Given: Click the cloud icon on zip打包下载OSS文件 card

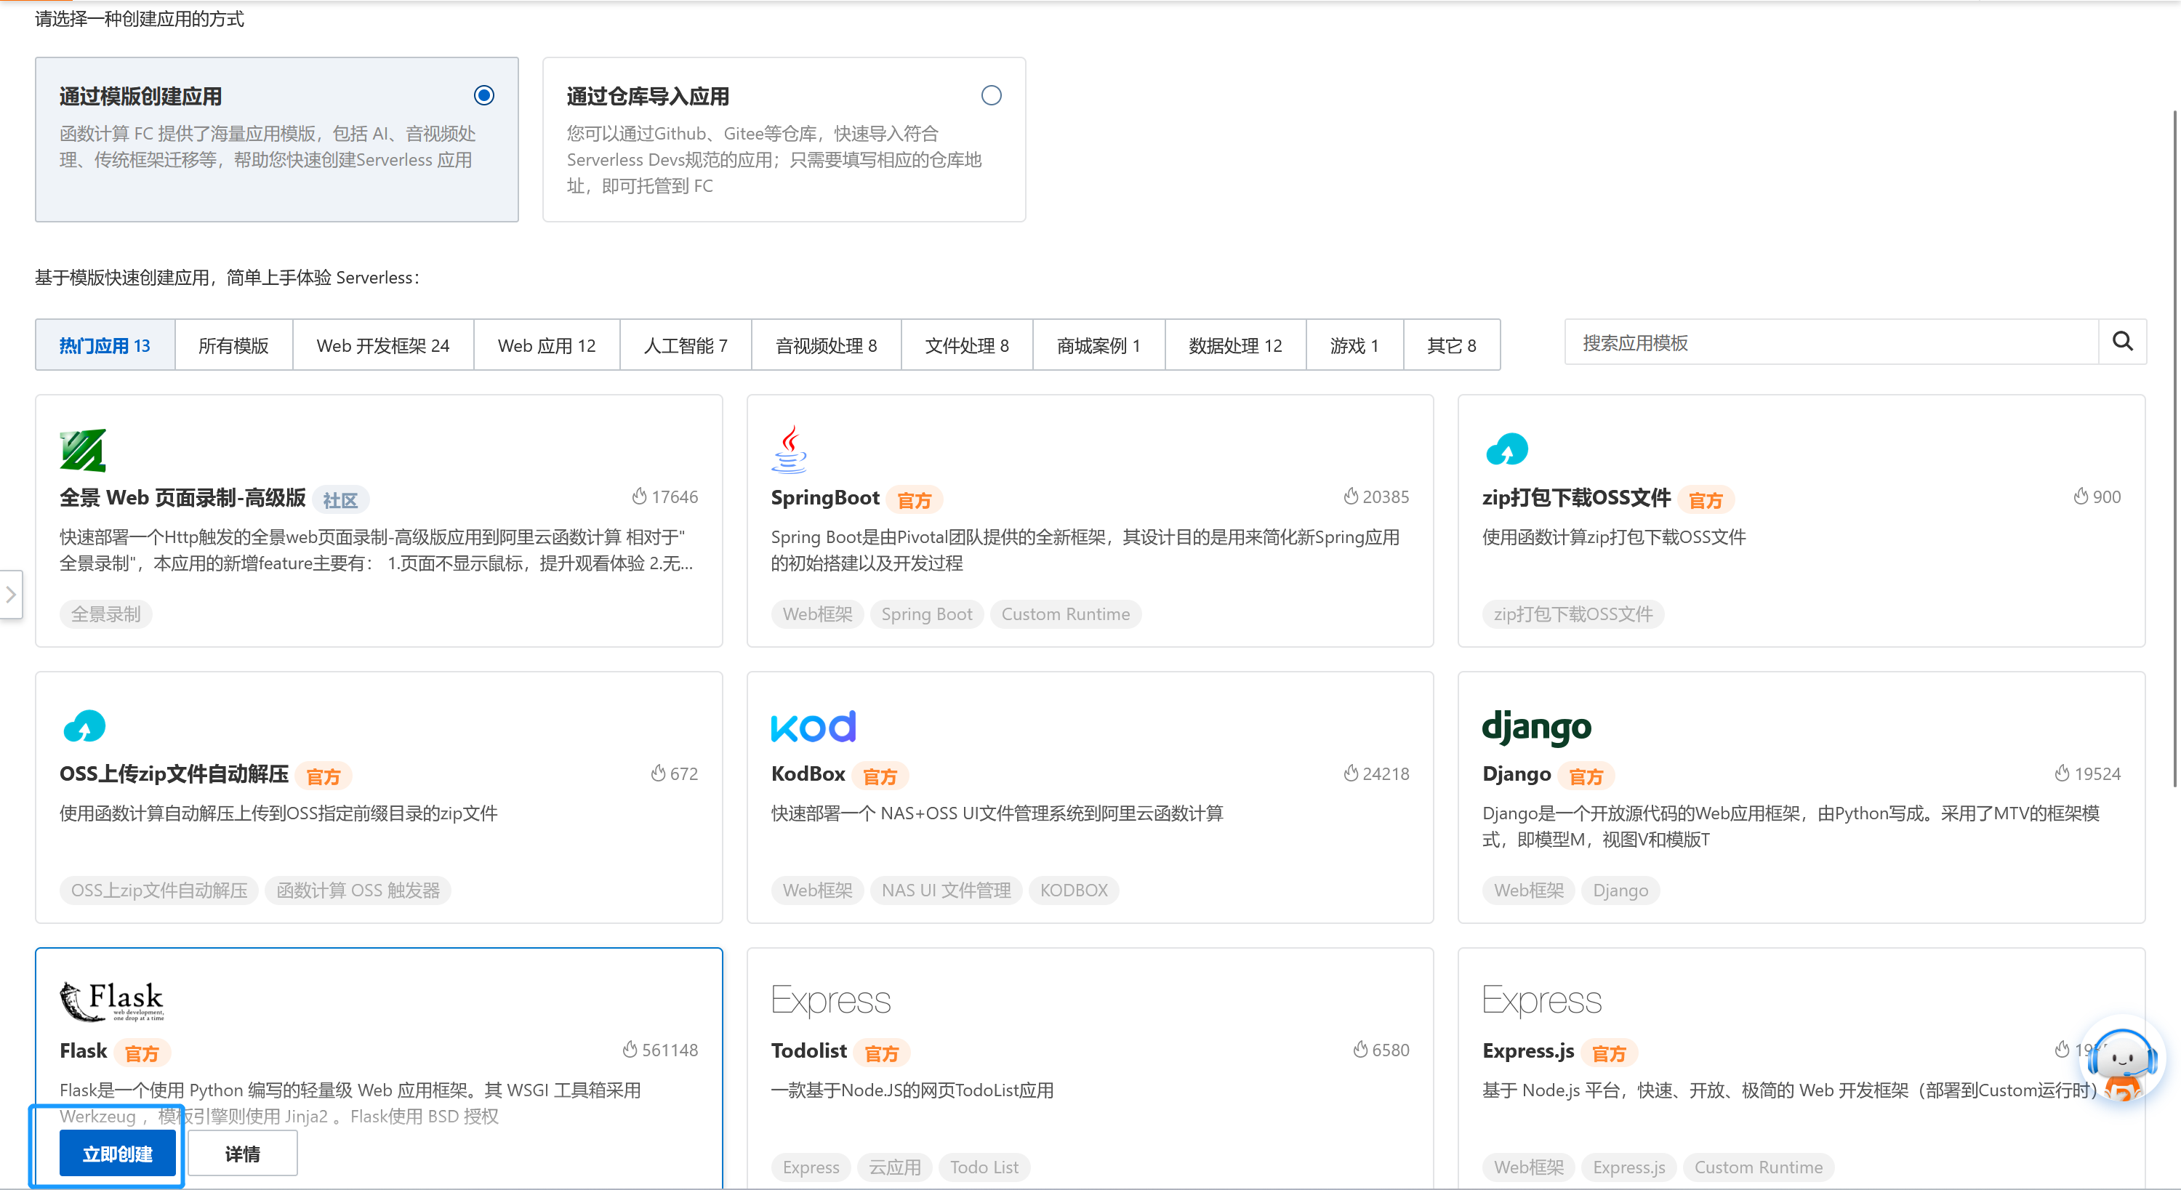Looking at the screenshot, I should coord(1507,449).
